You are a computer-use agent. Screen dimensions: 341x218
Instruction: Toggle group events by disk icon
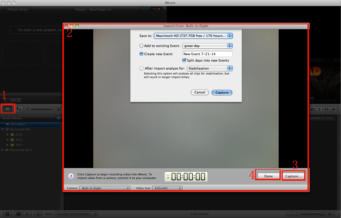point(58,118)
